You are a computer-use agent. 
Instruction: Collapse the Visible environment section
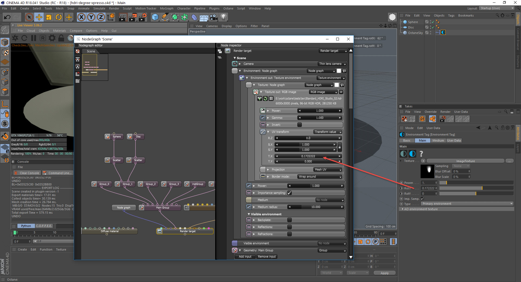249,214
